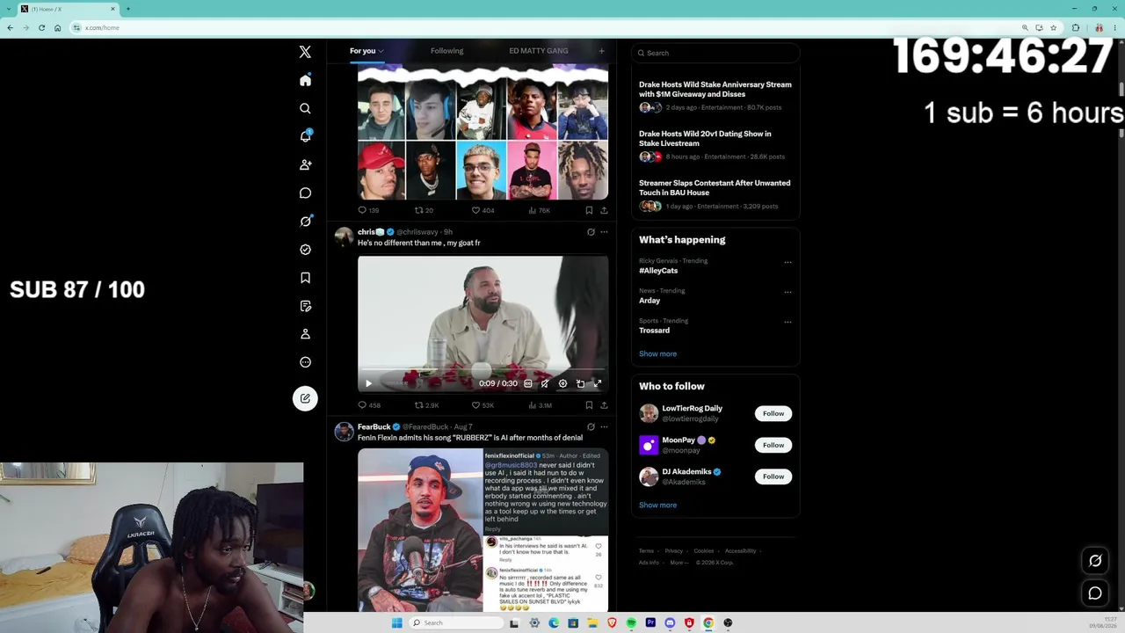The image size is (1125, 633).
Task: Open the Articles icon in the sidebar
Action: click(305, 306)
